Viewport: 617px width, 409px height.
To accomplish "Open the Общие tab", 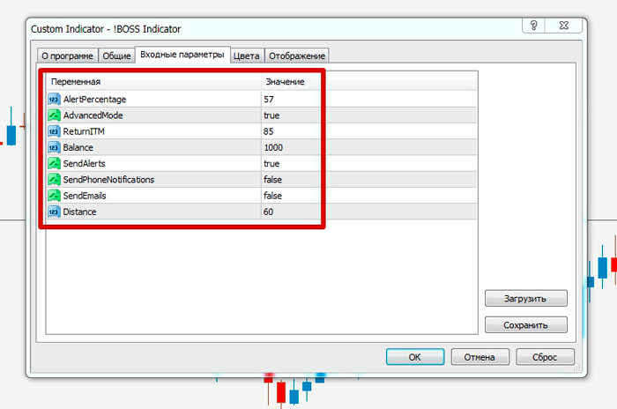I will [116, 56].
